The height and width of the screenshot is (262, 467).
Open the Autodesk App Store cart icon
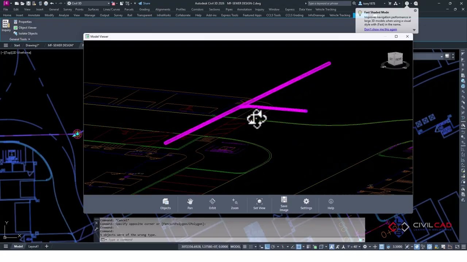390,3
